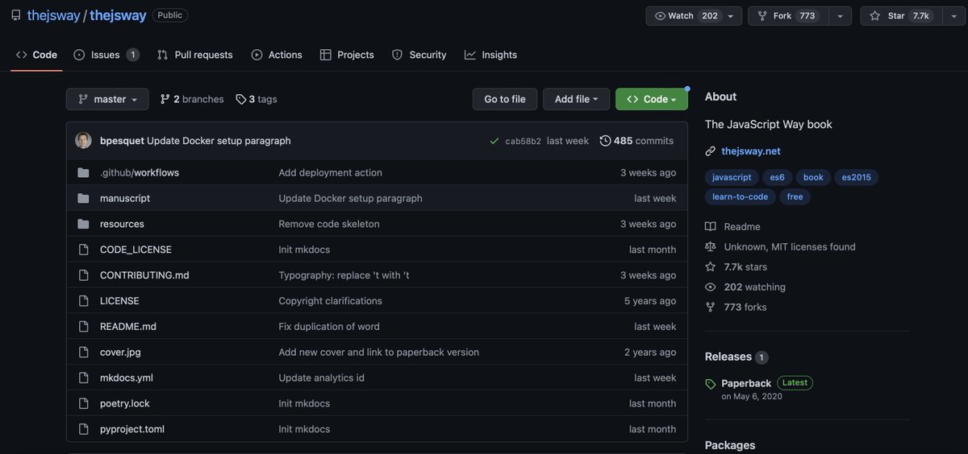Select the javascript topic tag

pos(732,177)
